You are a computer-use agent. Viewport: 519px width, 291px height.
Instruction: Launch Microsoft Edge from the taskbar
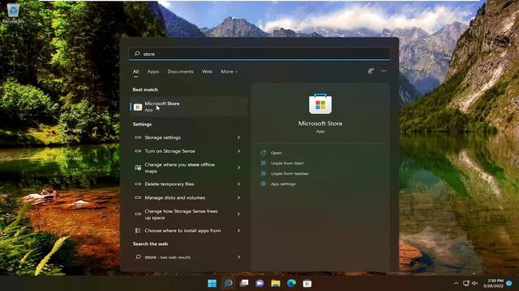point(292,284)
